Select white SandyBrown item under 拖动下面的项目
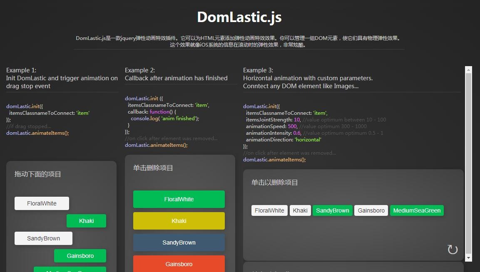The image size is (480, 272). pyautogui.click(x=43, y=238)
